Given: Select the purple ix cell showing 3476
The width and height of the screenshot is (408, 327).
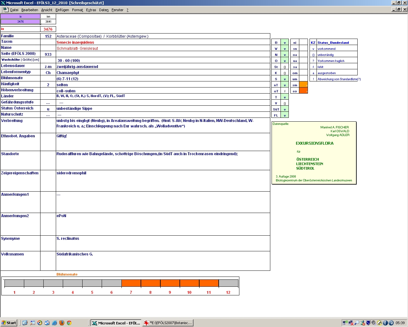Looking at the screenshot, I should [20, 22].
